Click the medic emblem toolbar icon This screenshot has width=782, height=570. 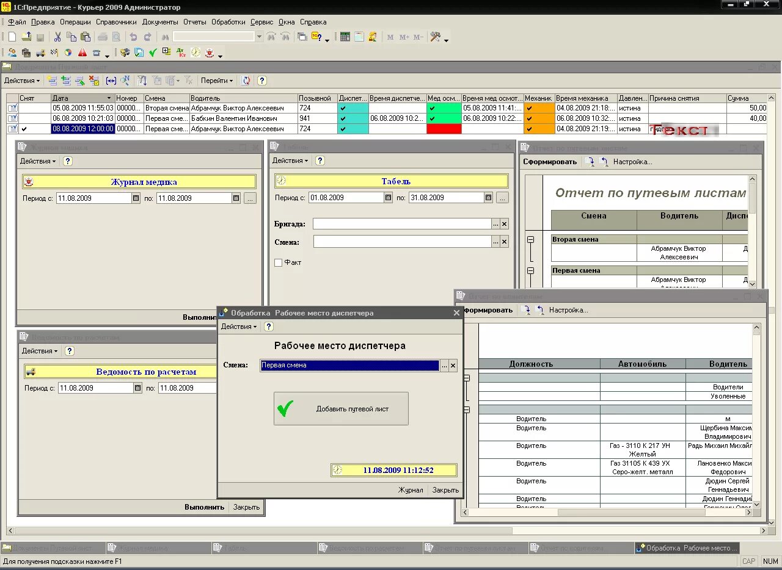(210, 53)
